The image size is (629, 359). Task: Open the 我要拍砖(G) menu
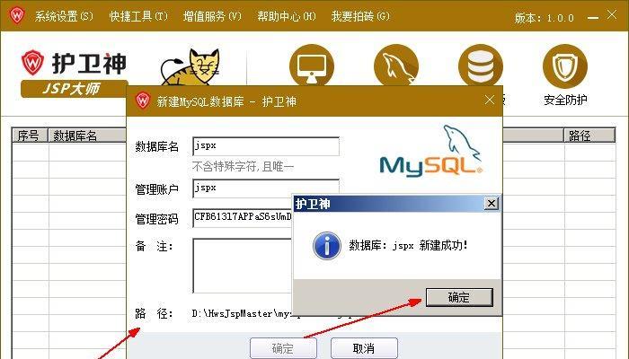tap(360, 16)
